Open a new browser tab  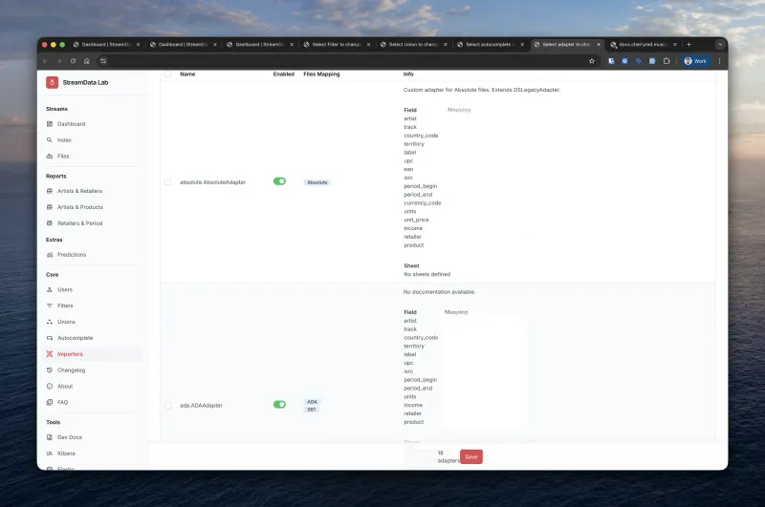coord(688,44)
